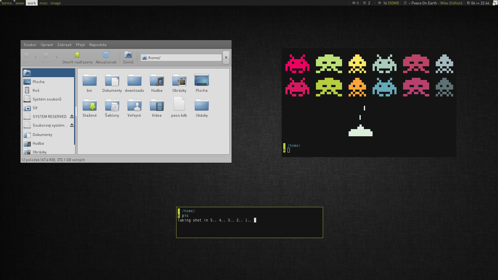Switch to the www workspace
Image resolution: width=498 pixels, height=280 pixels.
[20, 3]
